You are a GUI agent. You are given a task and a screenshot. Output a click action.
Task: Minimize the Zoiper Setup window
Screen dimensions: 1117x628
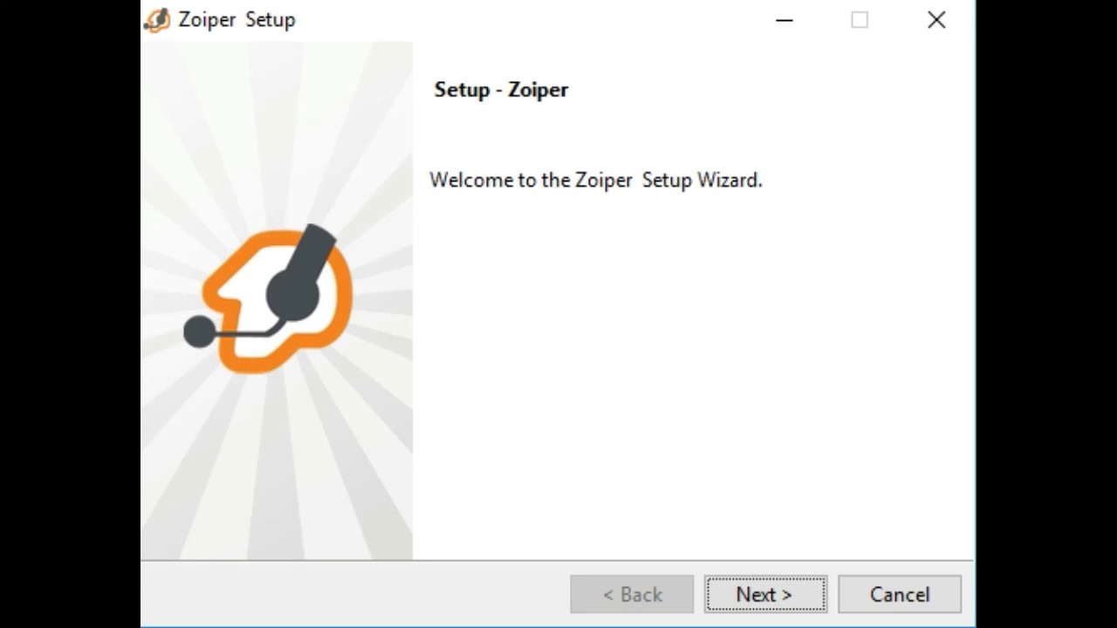pos(785,19)
